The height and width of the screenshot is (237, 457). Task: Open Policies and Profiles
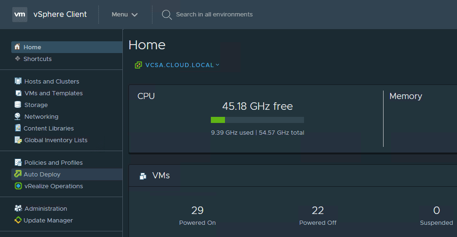[53, 162]
